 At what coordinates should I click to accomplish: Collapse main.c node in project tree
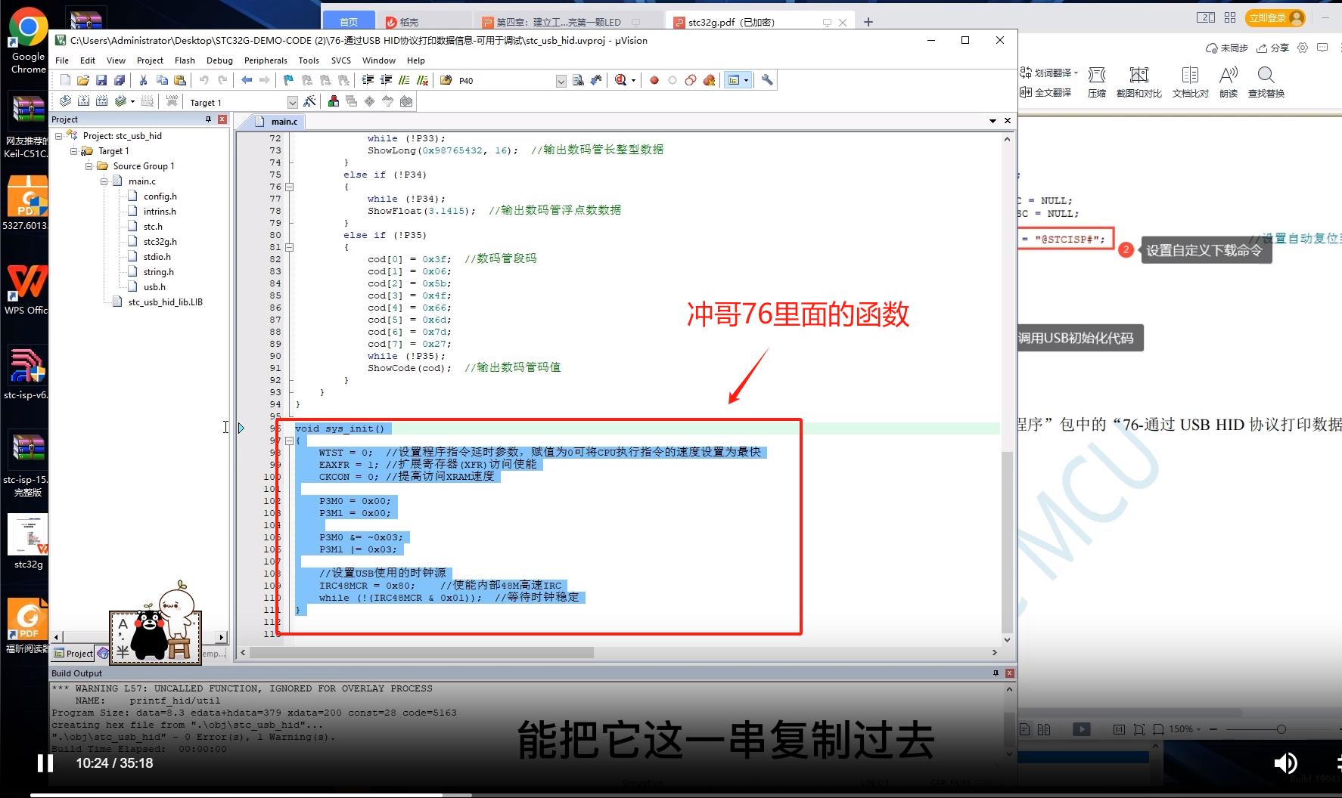click(x=104, y=181)
